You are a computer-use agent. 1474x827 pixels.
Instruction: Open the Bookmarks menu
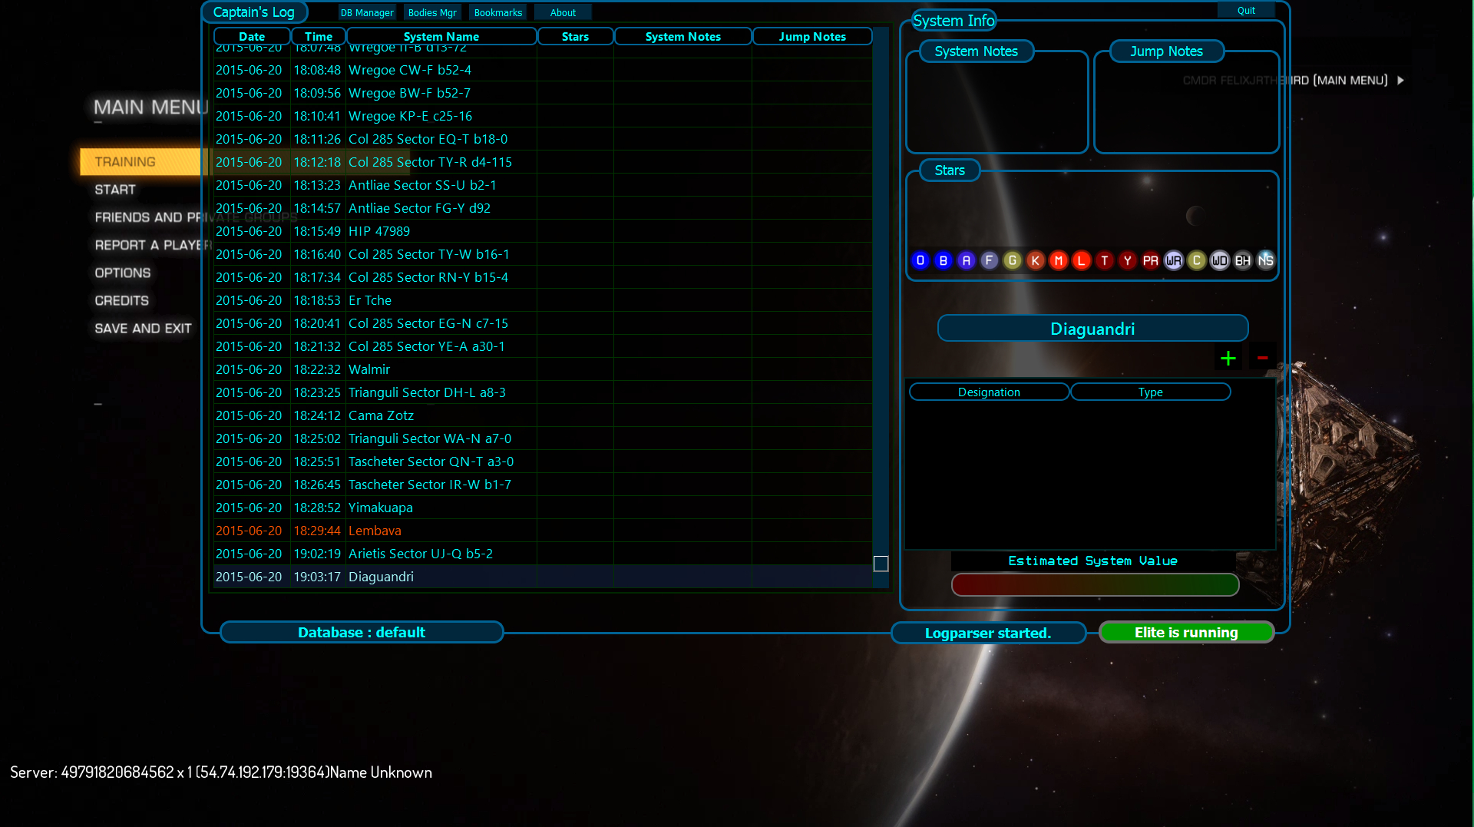coord(498,12)
